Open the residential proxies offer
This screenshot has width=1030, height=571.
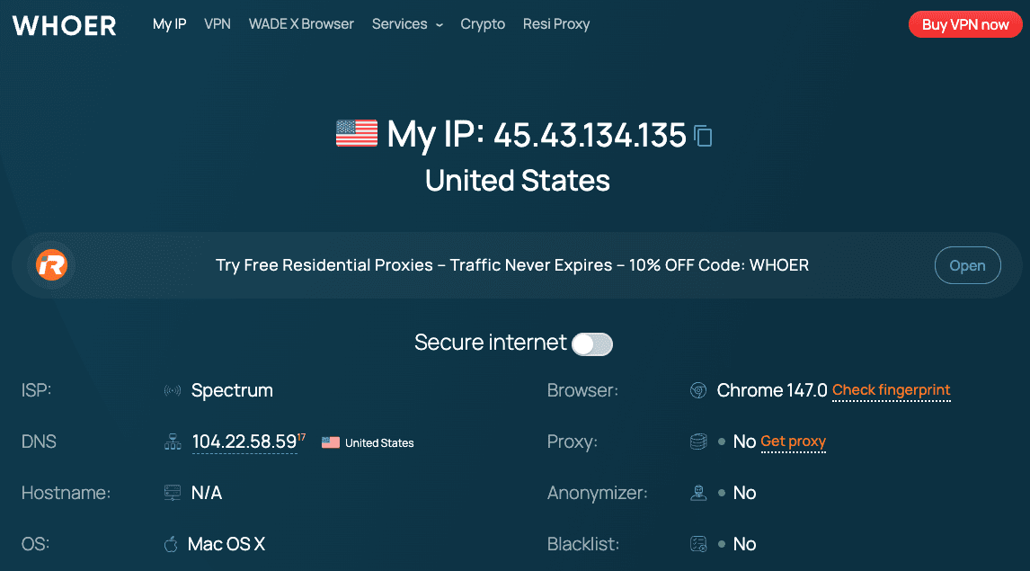click(967, 265)
